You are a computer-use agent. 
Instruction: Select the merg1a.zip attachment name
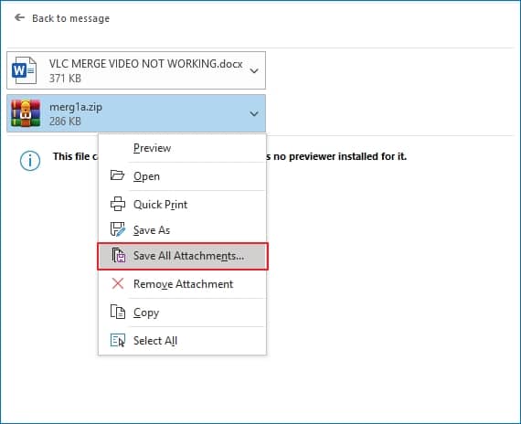click(x=76, y=107)
